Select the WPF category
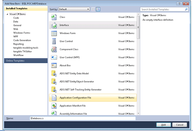This screenshot has width=193, height=131. coord(16,36)
